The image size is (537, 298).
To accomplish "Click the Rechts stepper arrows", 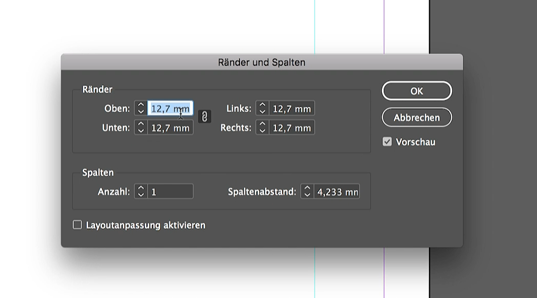I will [x=262, y=128].
